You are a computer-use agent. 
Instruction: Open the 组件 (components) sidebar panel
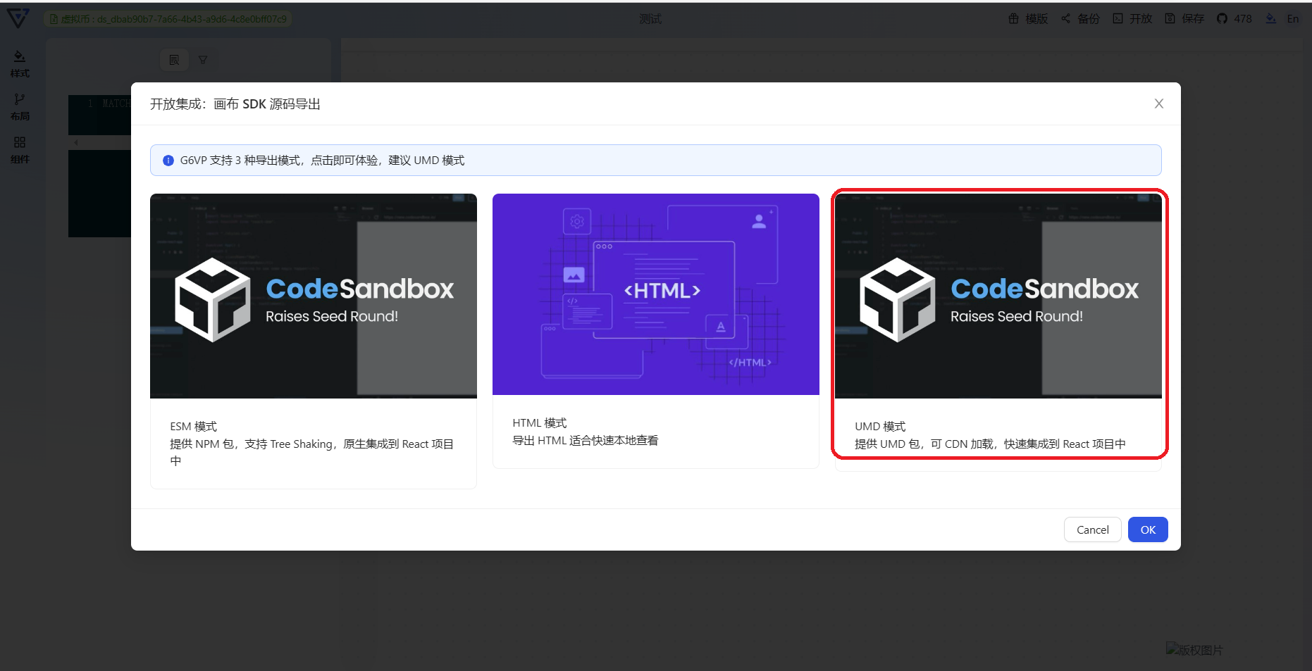[20, 150]
